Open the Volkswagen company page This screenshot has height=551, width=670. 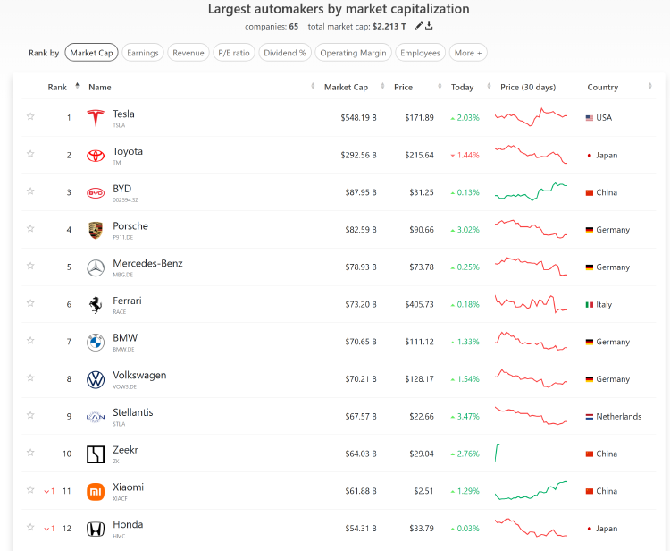click(139, 375)
